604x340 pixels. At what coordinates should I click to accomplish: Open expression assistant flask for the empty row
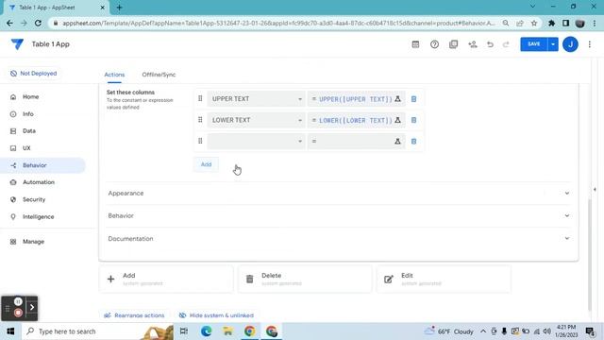pos(397,142)
